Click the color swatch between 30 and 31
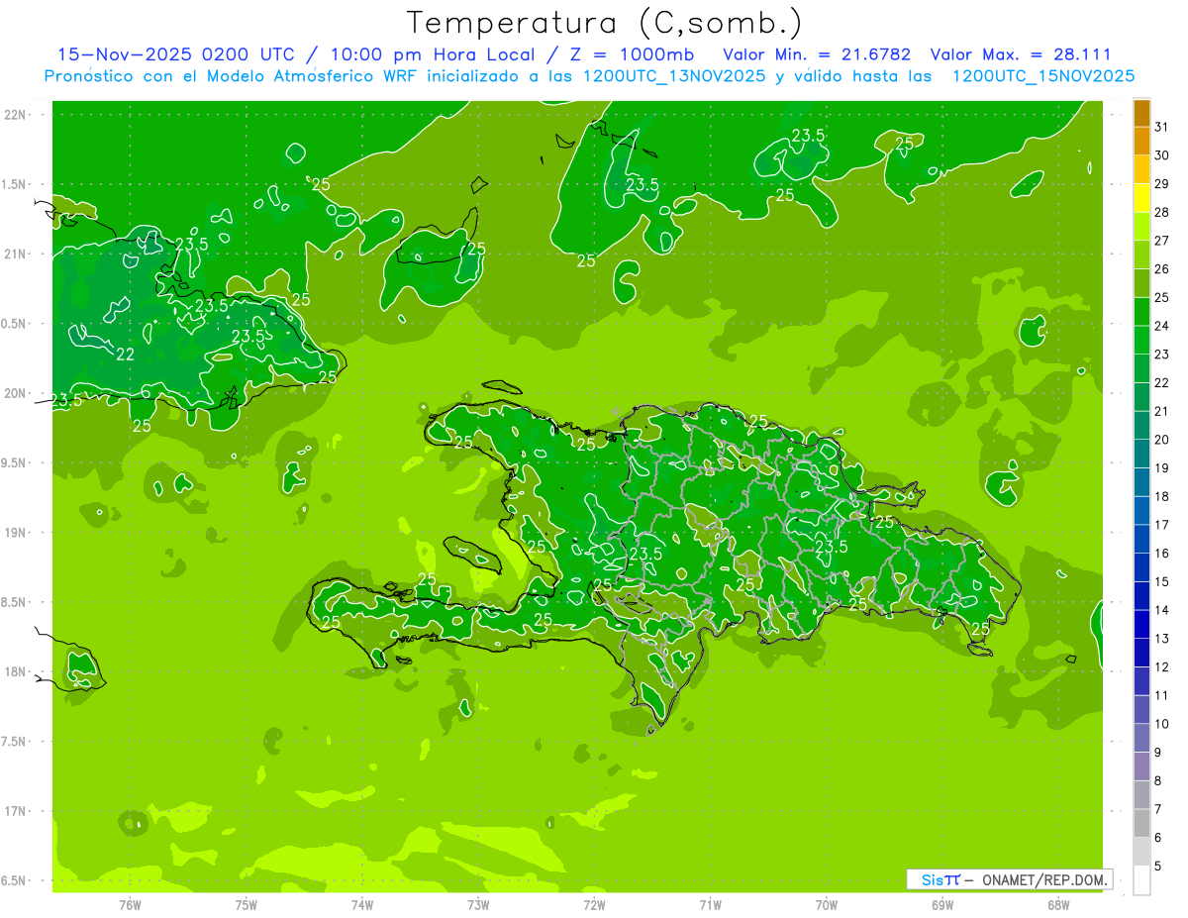 click(1141, 141)
